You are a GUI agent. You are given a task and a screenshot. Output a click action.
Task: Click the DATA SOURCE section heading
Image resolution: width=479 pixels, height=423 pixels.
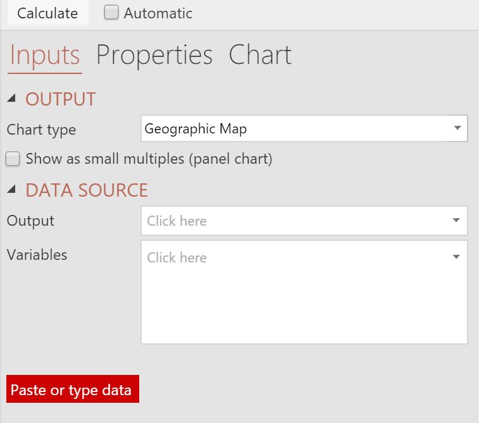click(87, 190)
